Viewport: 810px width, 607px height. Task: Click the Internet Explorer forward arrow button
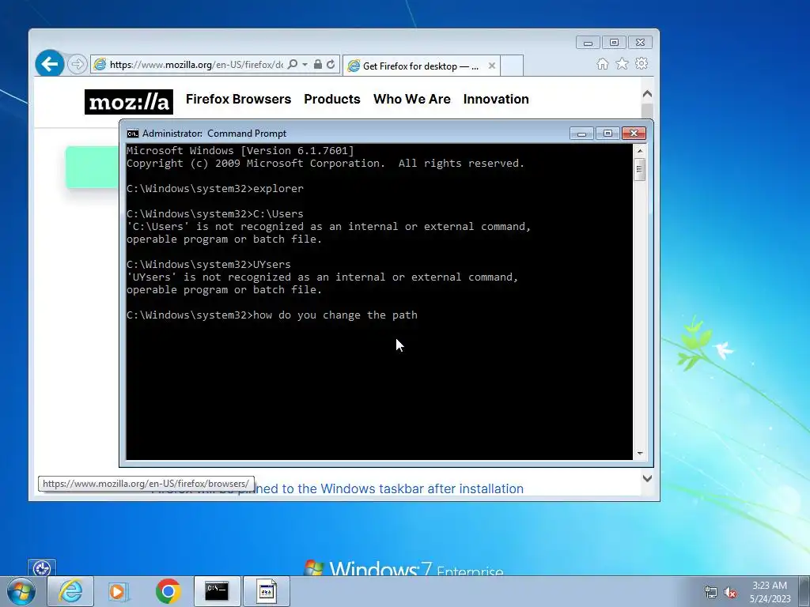tap(77, 65)
